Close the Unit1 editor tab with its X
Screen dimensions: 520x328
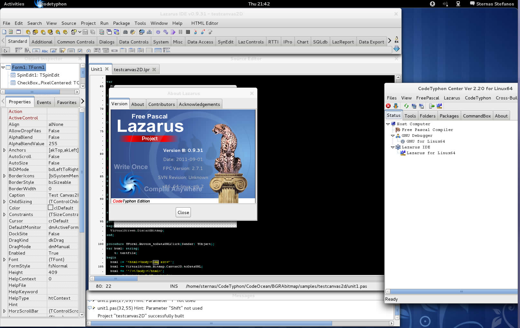(x=107, y=69)
